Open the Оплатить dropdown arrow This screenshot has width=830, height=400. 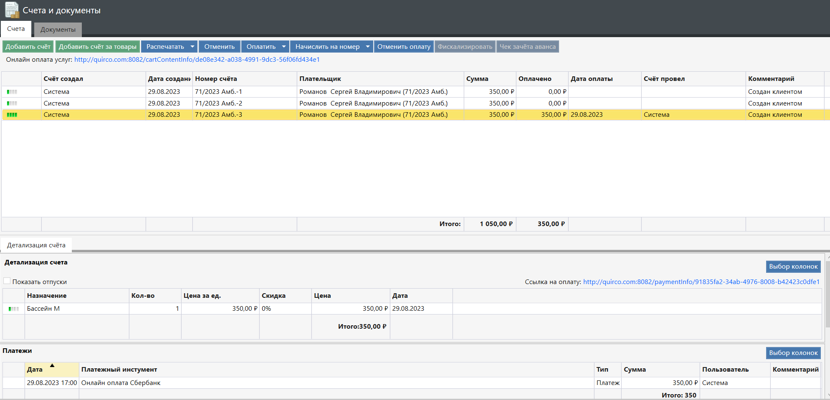point(284,47)
